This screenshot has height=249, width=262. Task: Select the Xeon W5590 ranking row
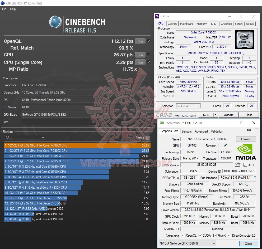point(77,198)
